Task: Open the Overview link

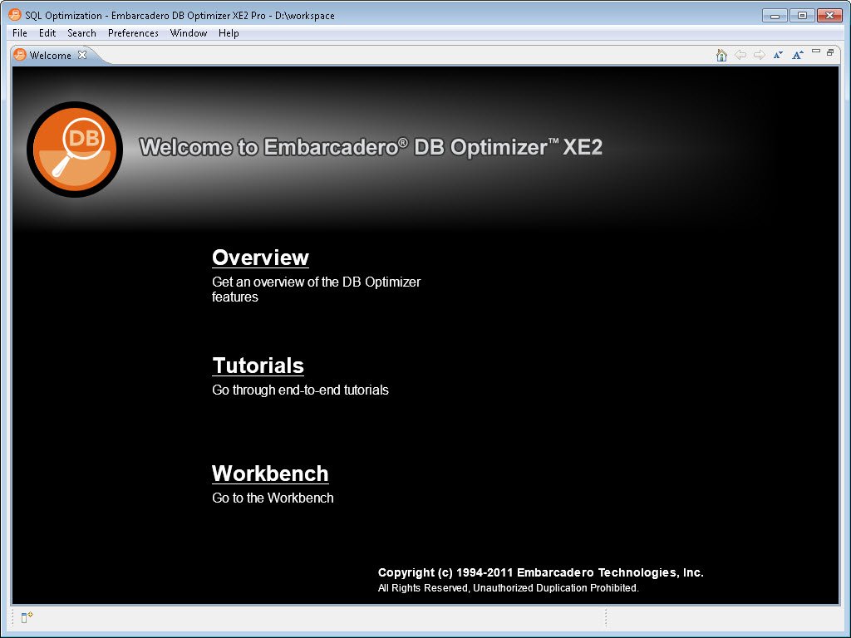Action: (260, 258)
